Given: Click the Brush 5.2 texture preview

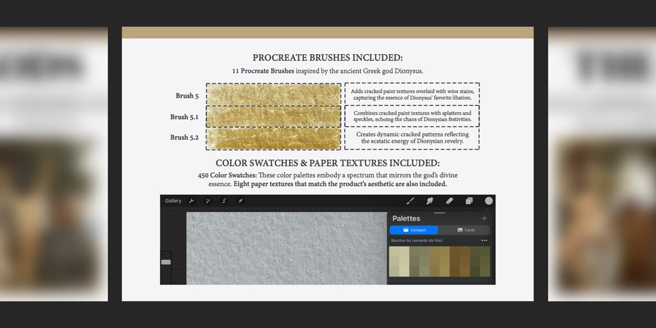Looking at the screenshot, I should coord(274,139).
